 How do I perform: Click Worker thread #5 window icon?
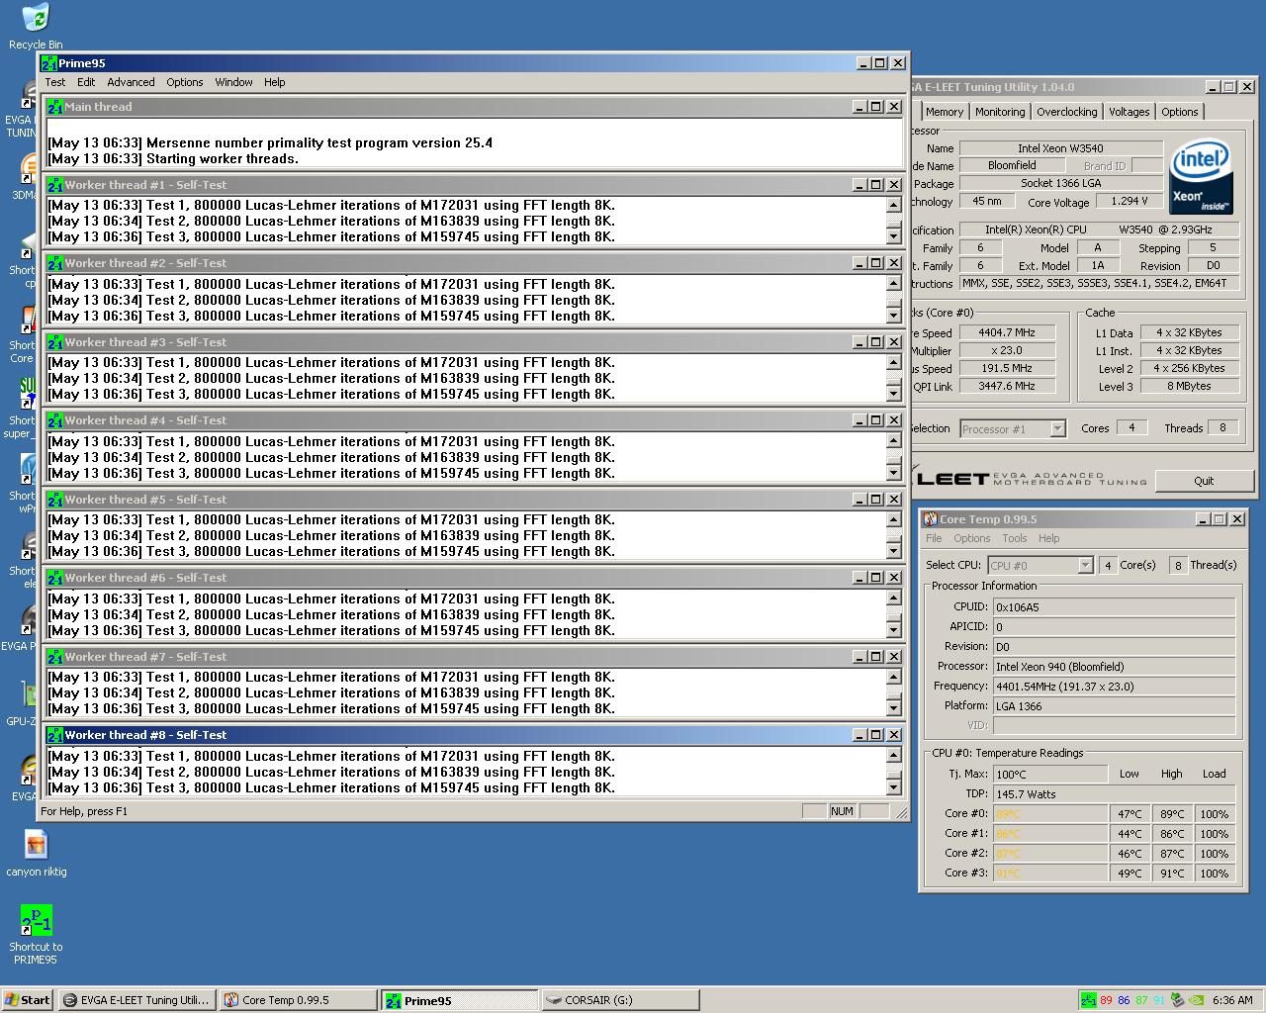pyautogui.click(x=55, y=500)
